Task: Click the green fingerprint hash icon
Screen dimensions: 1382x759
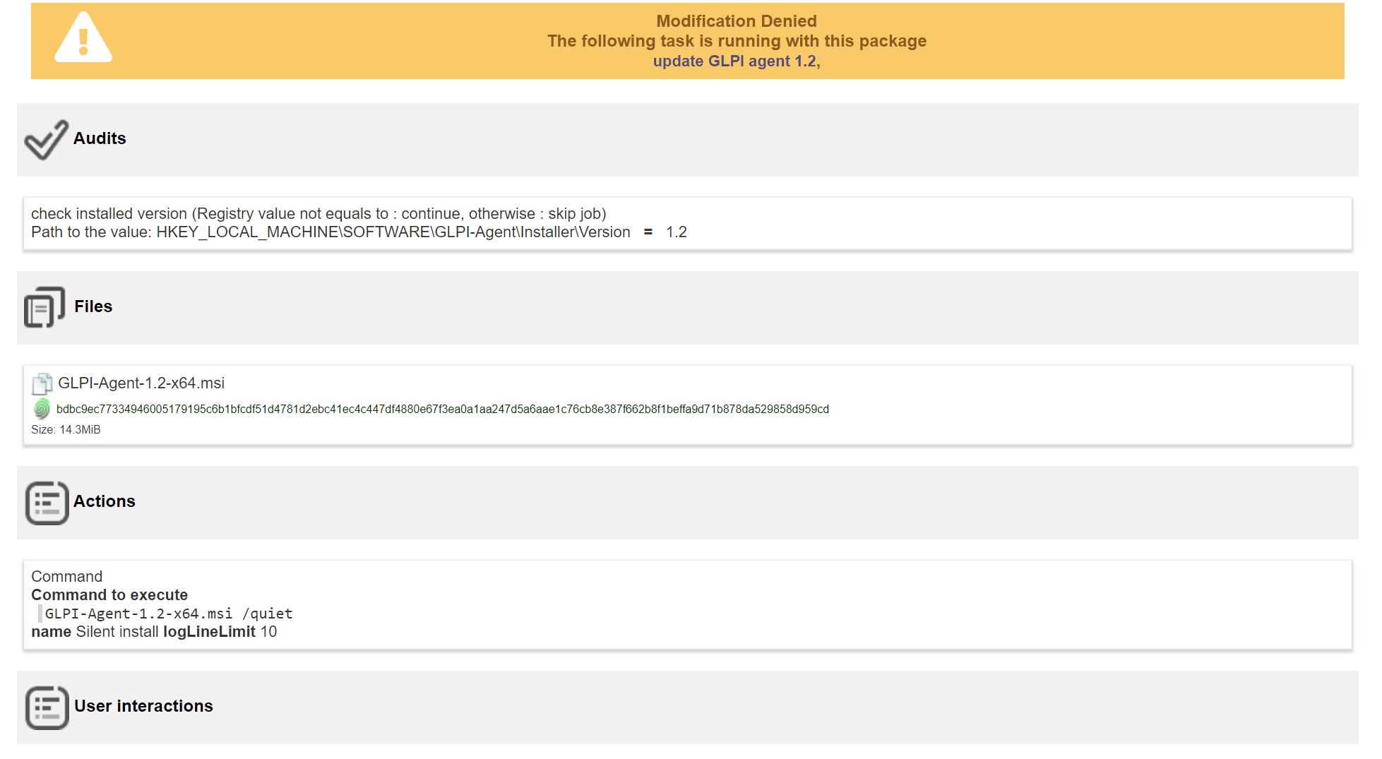Action: (40, 410)
